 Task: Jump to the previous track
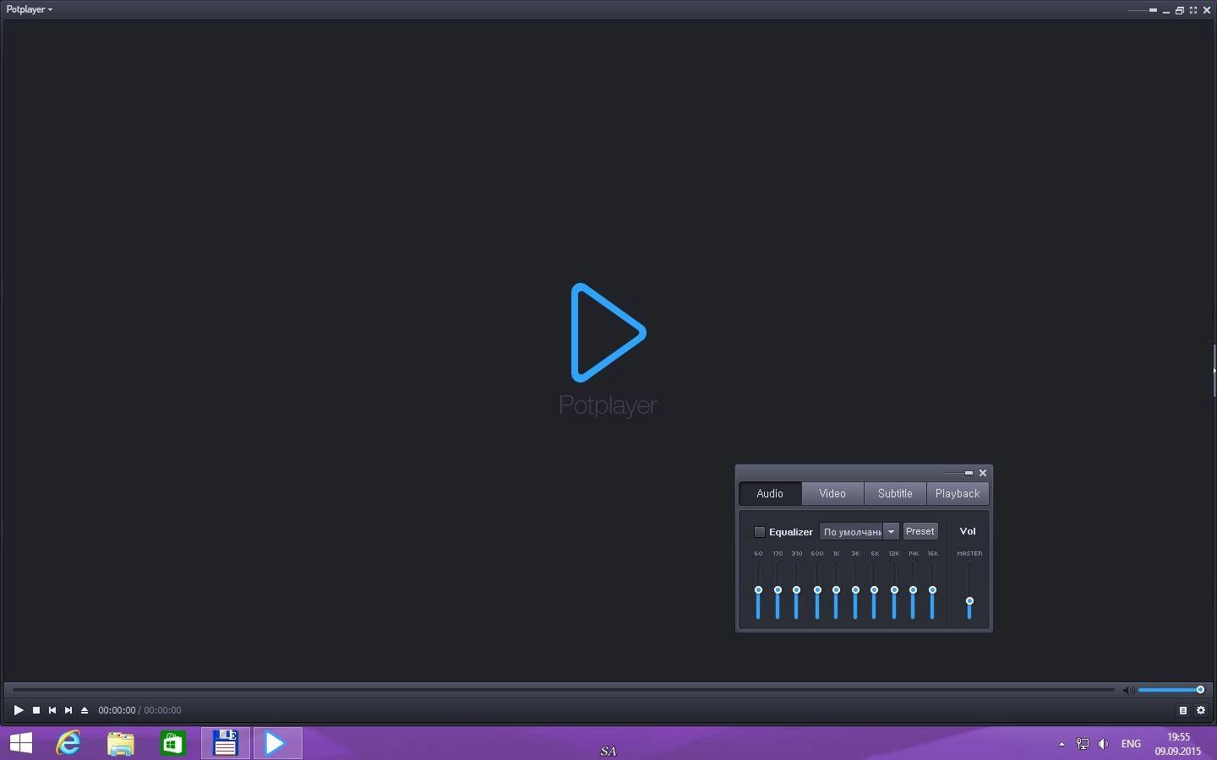pyautogui.click(x=52, y=710)
